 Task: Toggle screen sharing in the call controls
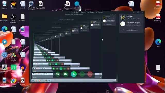click(x=57, y=74)
